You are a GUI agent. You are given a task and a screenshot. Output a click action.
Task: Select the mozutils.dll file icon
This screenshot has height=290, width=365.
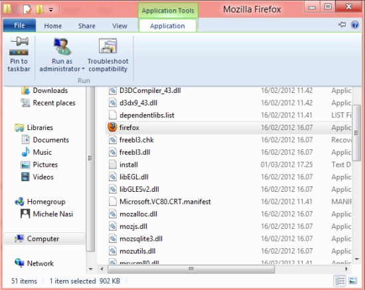tap(113, 251)
